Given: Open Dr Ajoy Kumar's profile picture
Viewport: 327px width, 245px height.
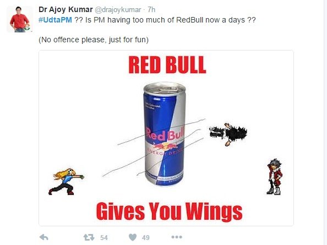Looking at the screenshot, I should [19, 19].
